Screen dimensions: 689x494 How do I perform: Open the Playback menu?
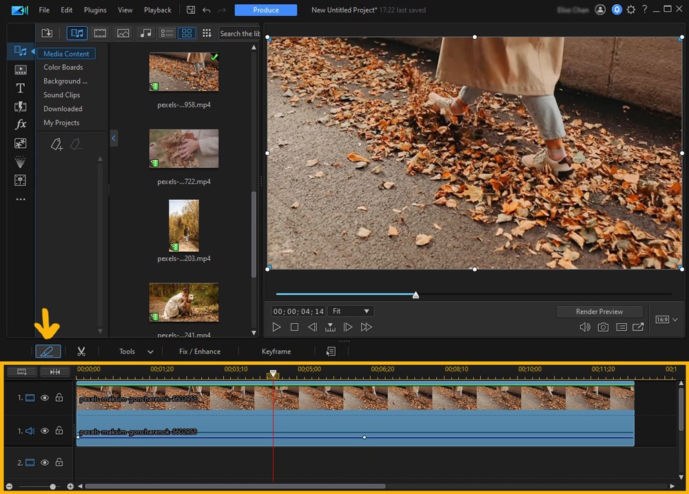point(157,10)
